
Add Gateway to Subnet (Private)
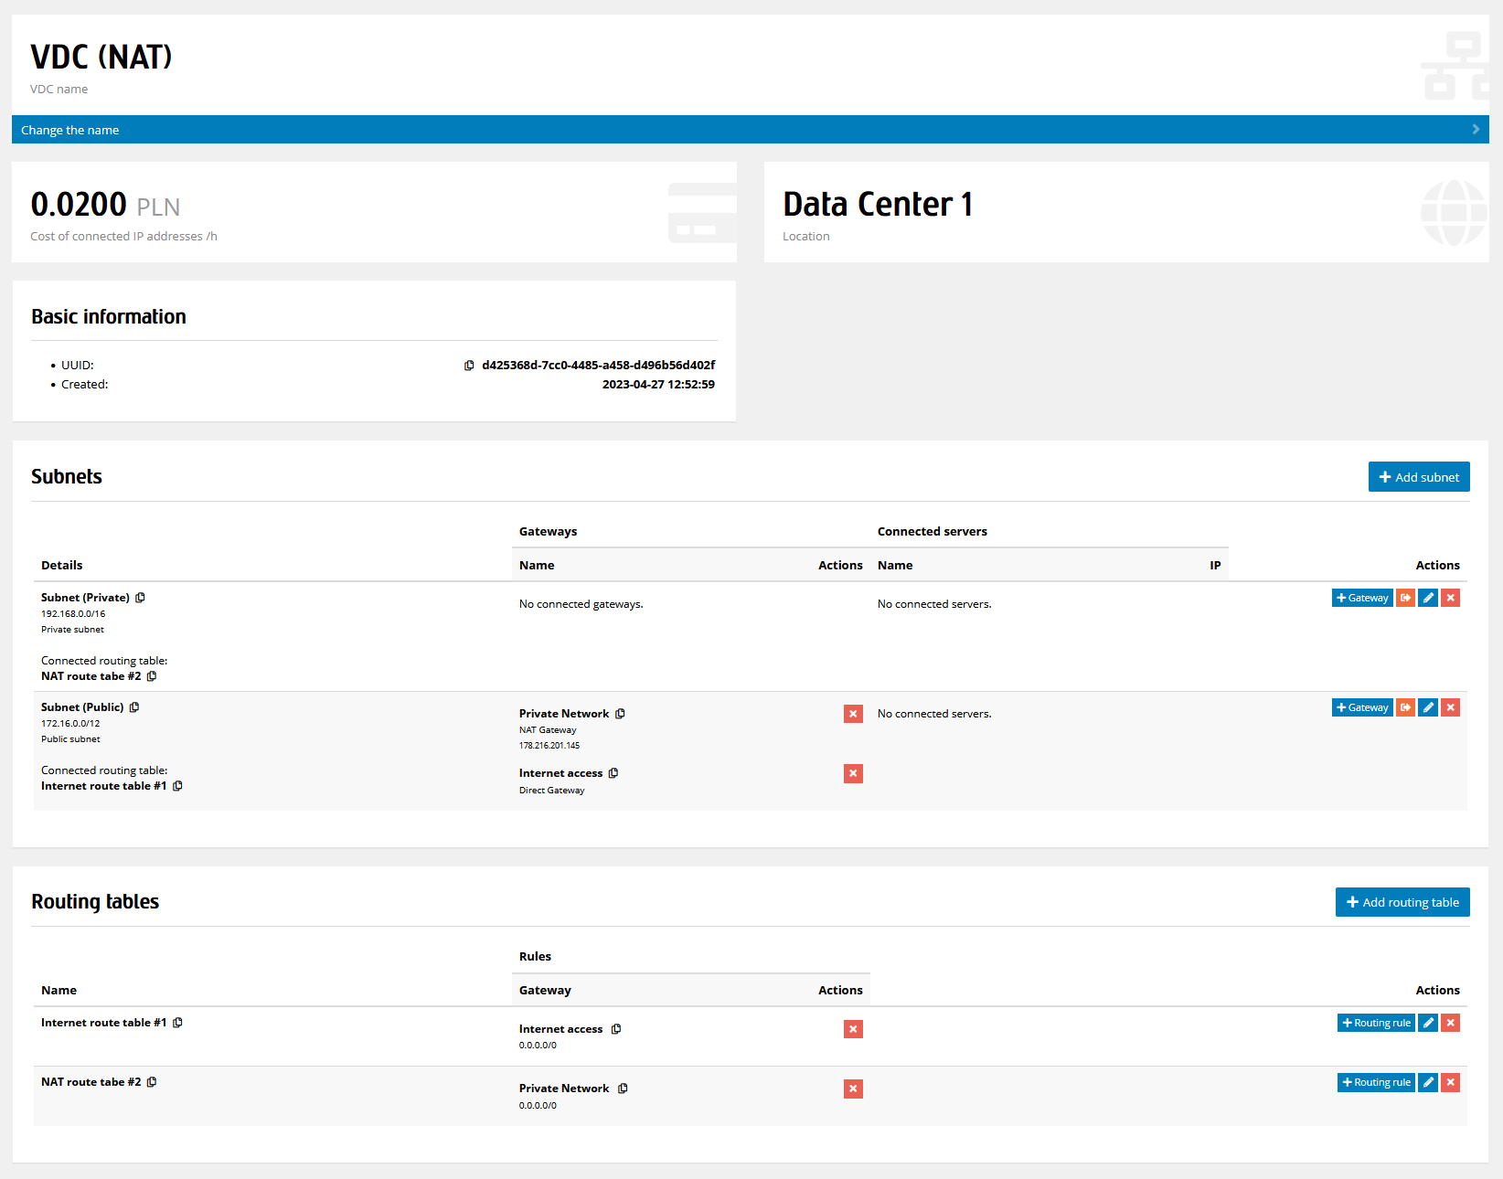1362,598
